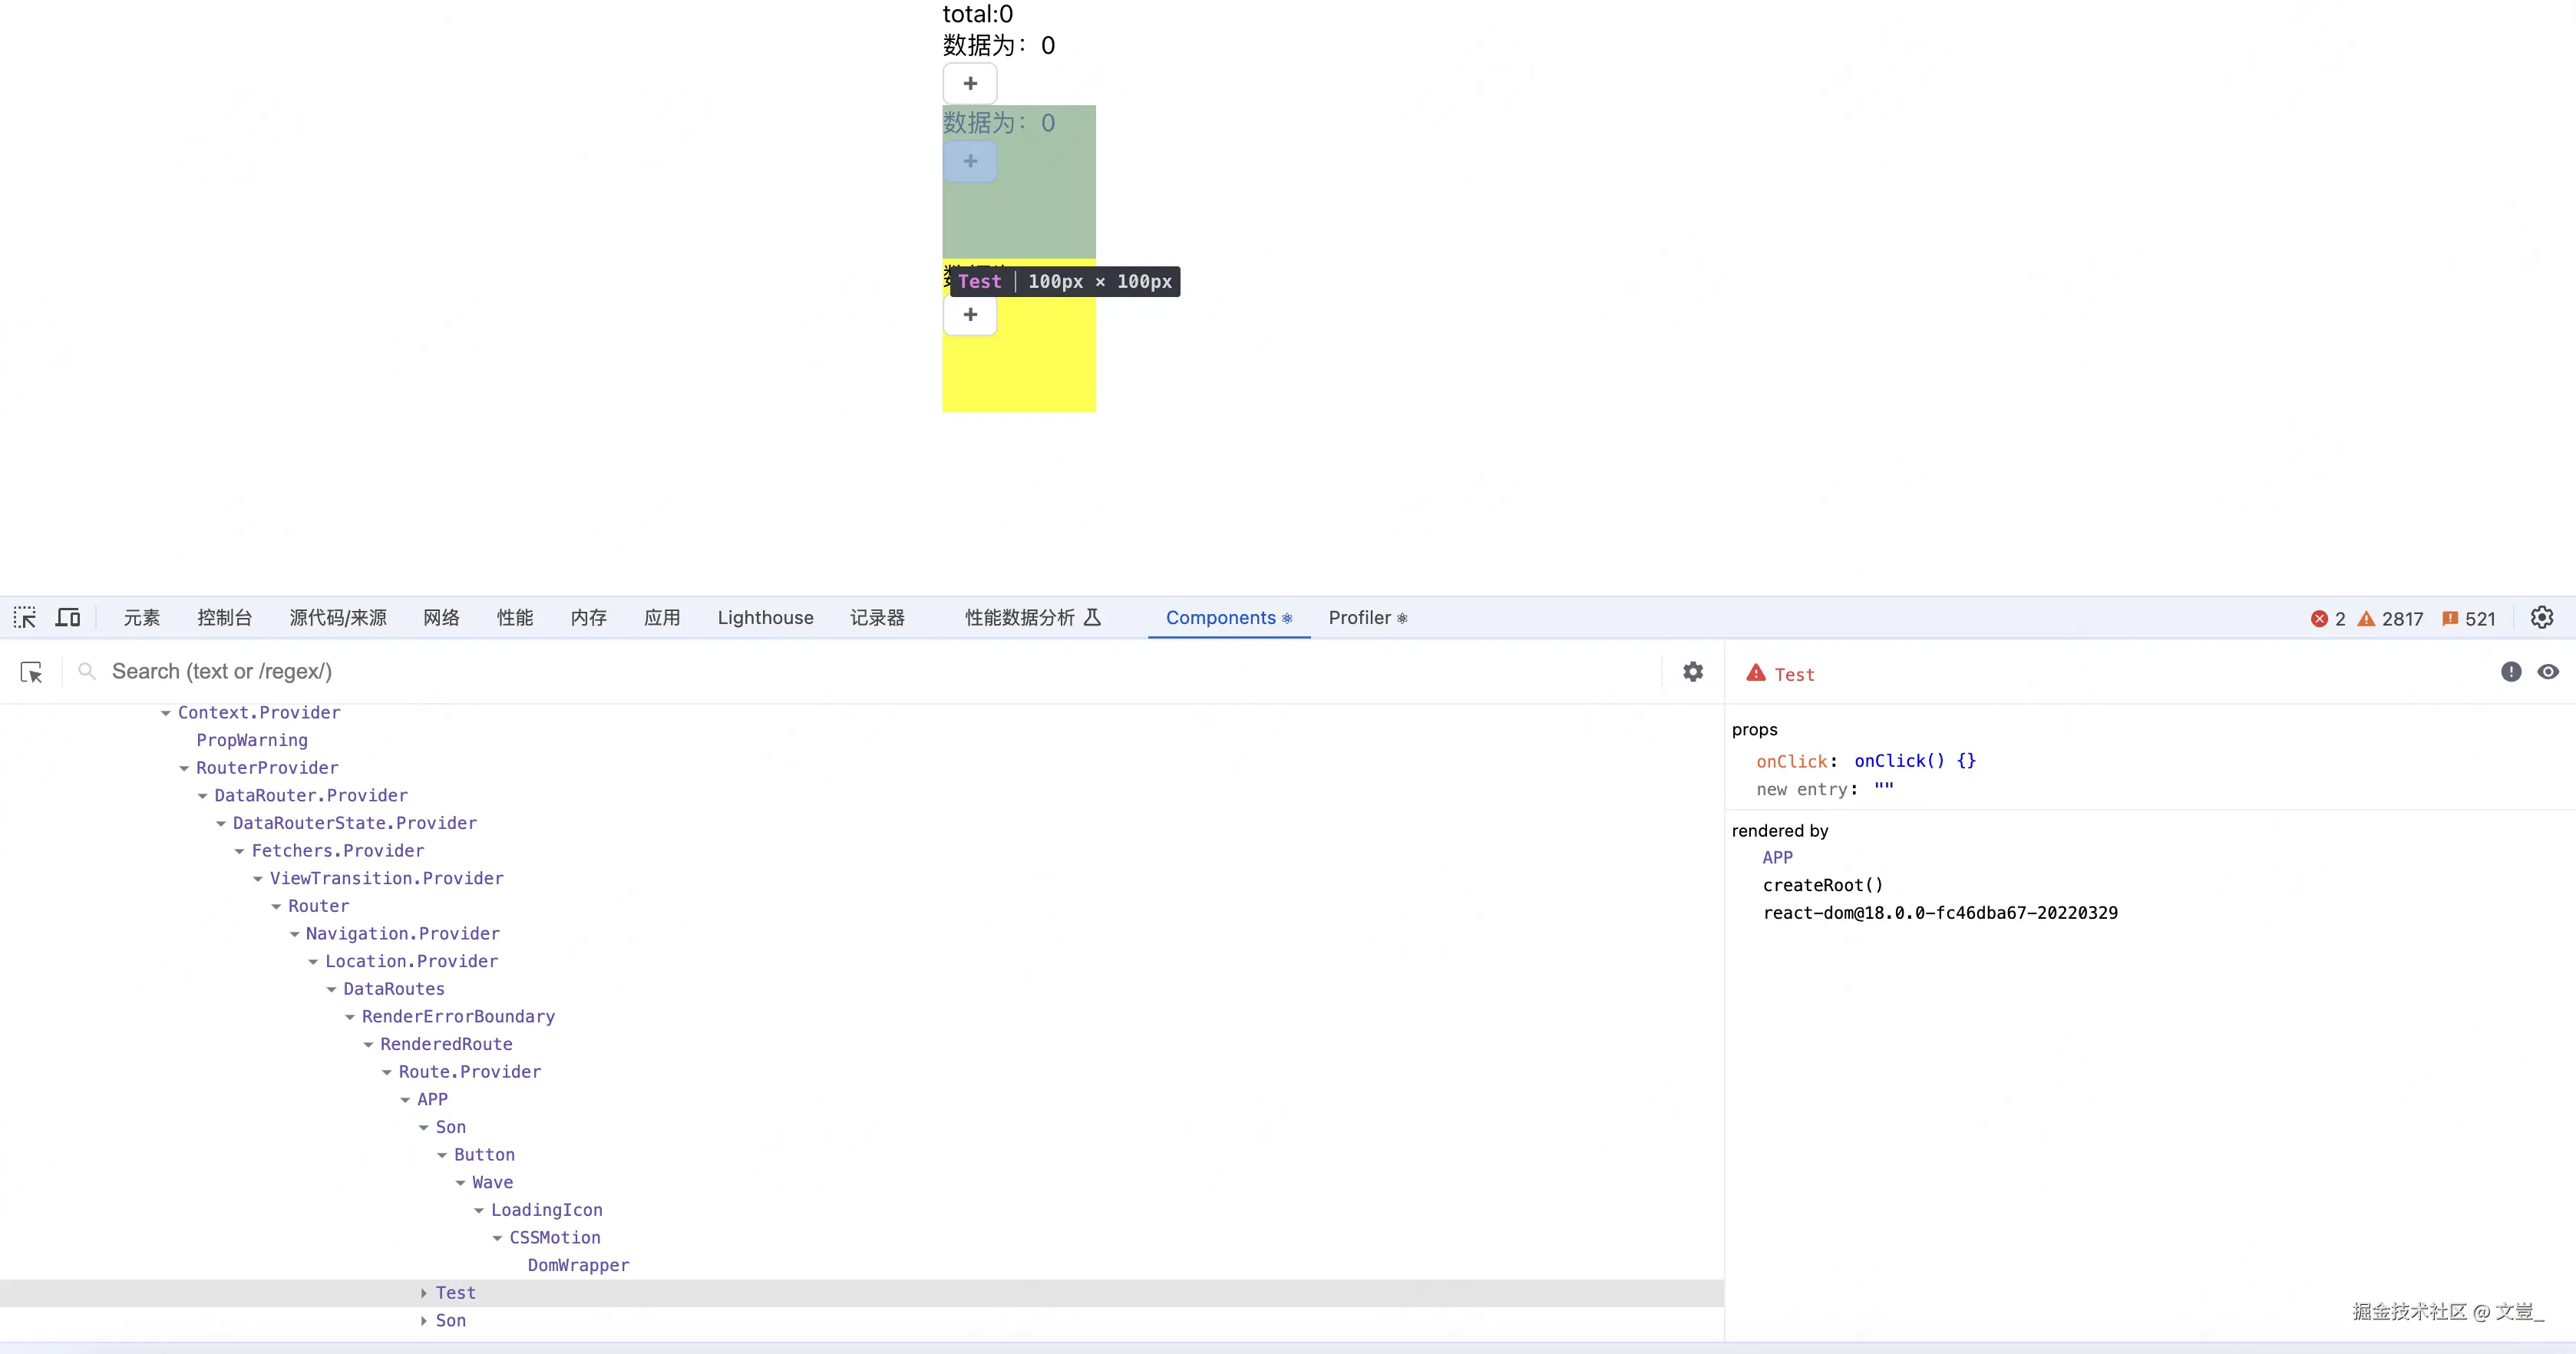Toggle device toolbar emulation icon

coord(68,618)
